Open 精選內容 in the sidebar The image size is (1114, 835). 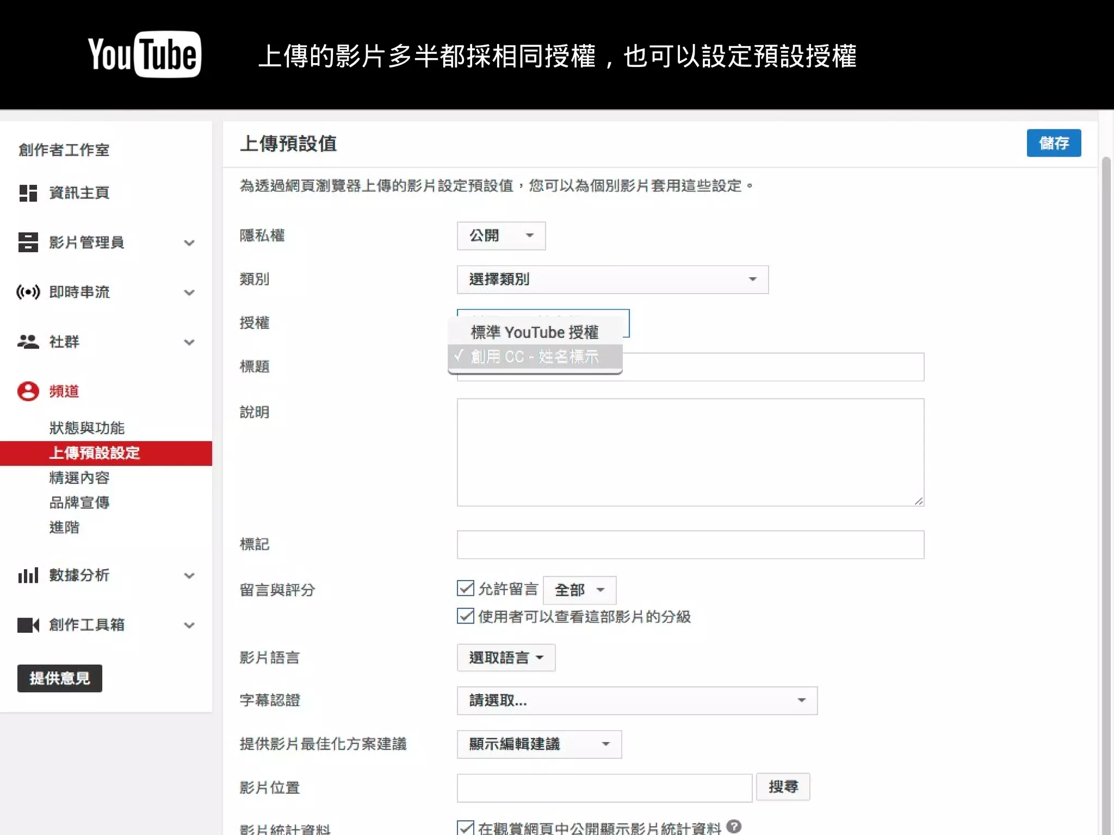point(79,478)
